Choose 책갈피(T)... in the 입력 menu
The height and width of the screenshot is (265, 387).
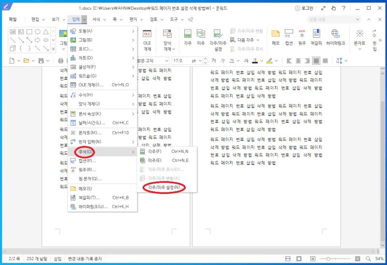coord(103,198)
